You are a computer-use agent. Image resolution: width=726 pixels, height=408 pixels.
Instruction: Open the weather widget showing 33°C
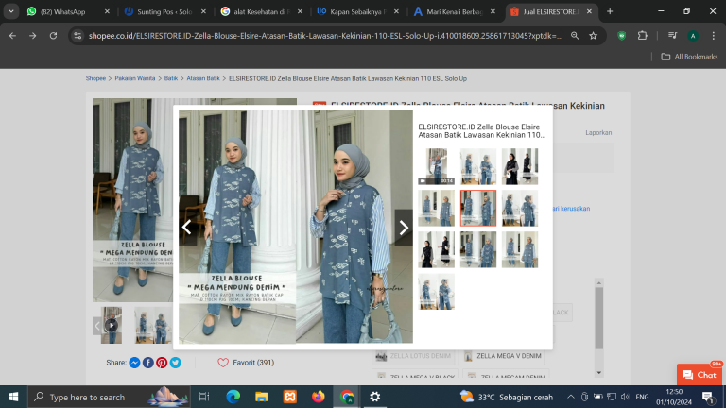(x=507, y=397)
